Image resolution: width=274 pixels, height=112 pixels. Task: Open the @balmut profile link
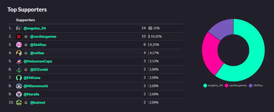pos(38,103)
